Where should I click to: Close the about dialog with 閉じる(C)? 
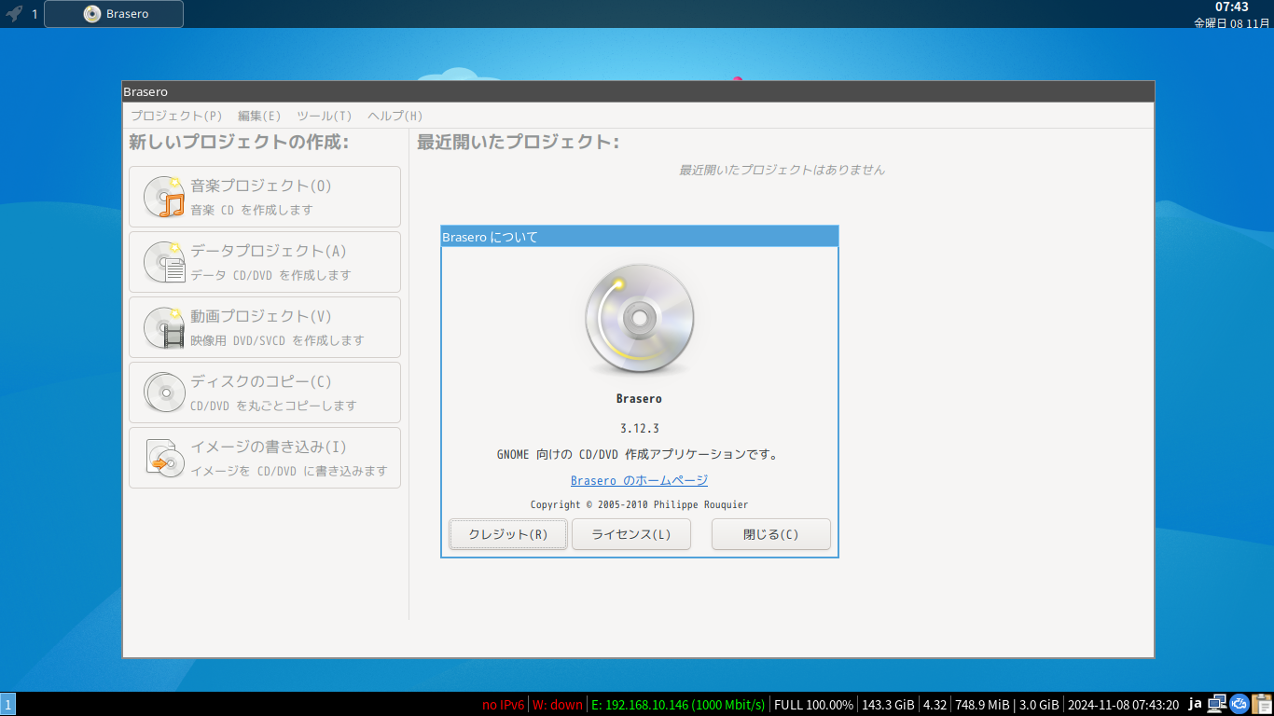coord(771,534)
